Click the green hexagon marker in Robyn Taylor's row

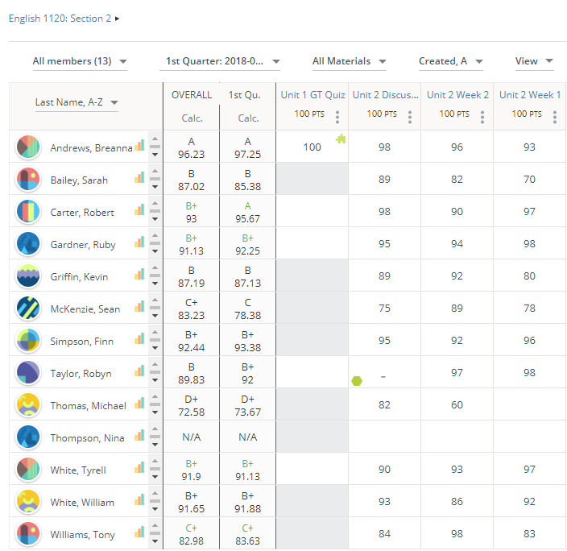[x=357, y=380]
